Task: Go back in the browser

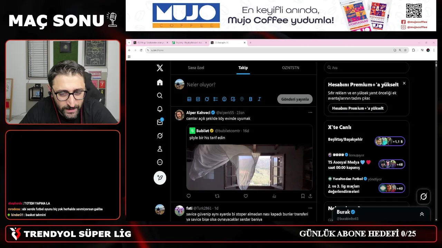Action: 129,50
